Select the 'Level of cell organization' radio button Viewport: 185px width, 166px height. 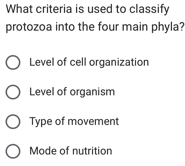[13, 63]
